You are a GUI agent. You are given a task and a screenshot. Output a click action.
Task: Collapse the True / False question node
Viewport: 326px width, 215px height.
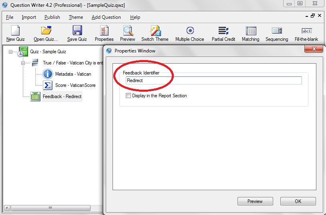(23, 63)
